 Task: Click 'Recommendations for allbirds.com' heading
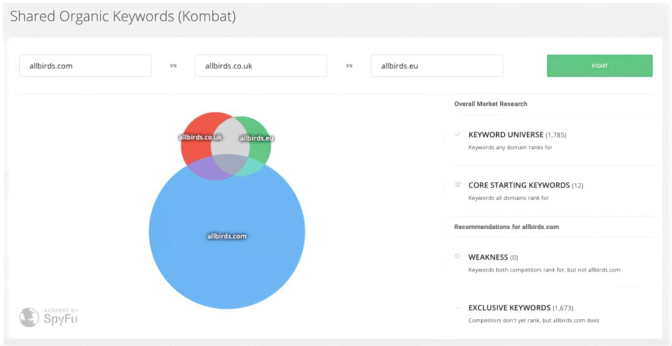(506, 227)
